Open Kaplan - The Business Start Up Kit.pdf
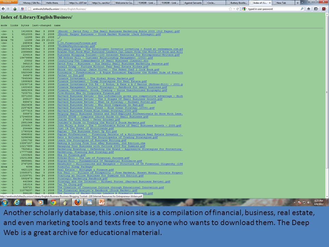The width and height of the screenshot is (329, 247). click(87, 131)
